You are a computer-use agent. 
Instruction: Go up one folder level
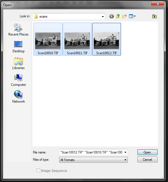(x=118, y=16)
